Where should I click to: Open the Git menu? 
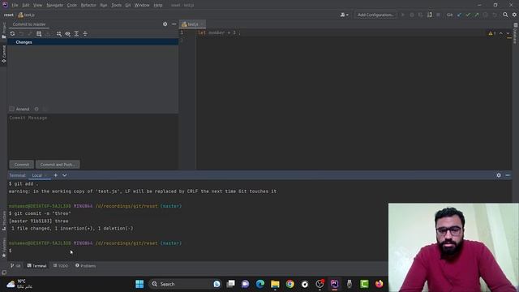click(x=128, y=5)
